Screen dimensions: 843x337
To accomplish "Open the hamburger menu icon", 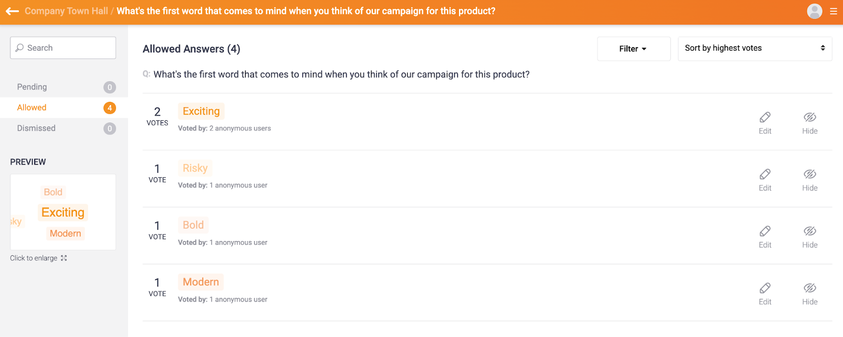I will 834,11.
